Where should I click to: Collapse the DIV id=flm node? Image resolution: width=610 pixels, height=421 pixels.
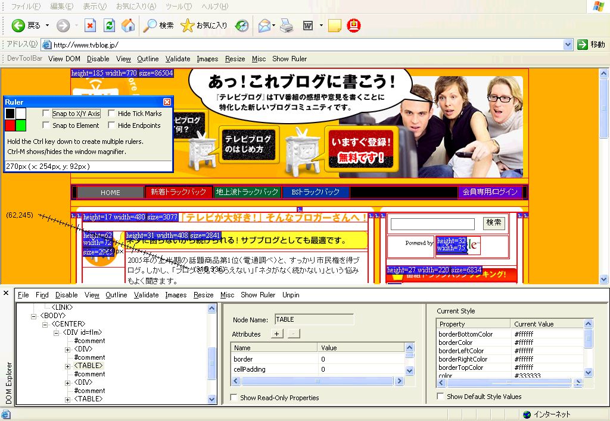(x=56, y=333)
